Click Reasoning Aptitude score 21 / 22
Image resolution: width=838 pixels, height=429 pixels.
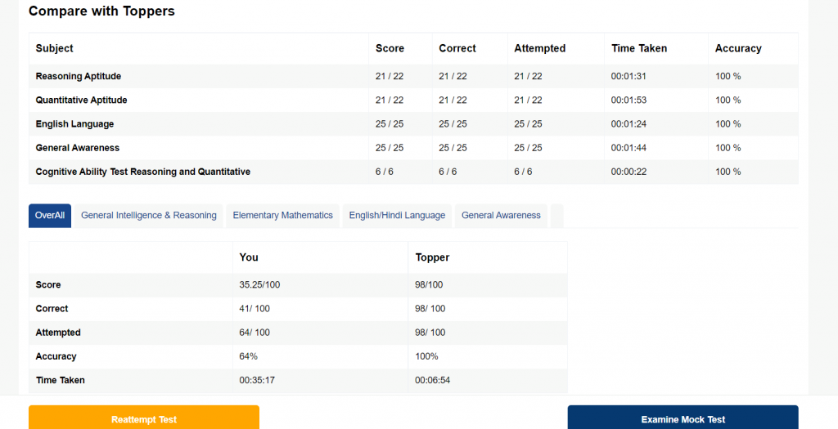pos(390,76)
